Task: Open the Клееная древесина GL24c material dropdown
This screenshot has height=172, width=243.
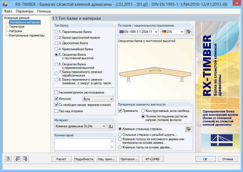Action: click(x=80, y=126)
